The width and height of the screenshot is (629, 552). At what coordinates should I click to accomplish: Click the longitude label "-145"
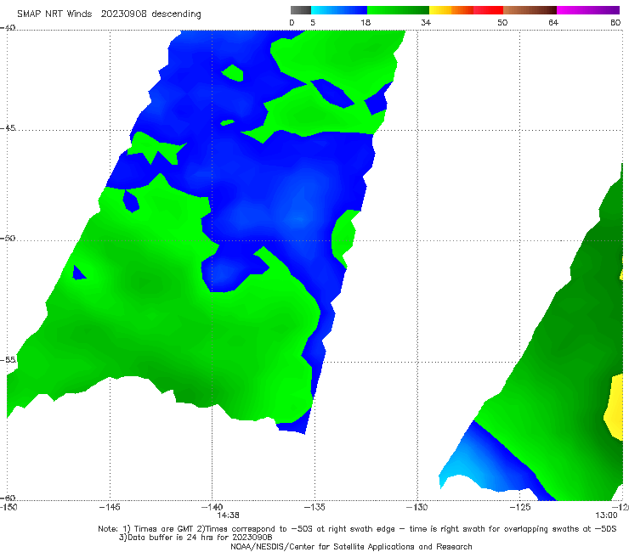[x=110, y=507]
